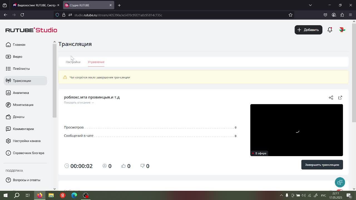Bookmark this page with the star icon

[291, 15]
